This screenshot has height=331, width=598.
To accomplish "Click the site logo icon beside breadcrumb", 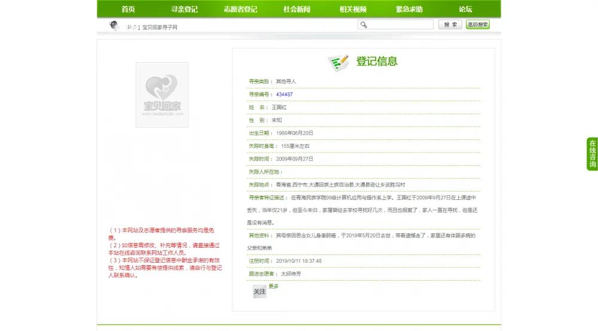I will [114, 26].
